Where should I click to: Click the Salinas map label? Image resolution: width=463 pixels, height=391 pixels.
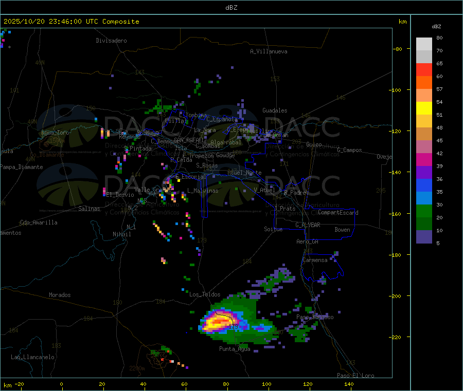(x=89, y=209)
